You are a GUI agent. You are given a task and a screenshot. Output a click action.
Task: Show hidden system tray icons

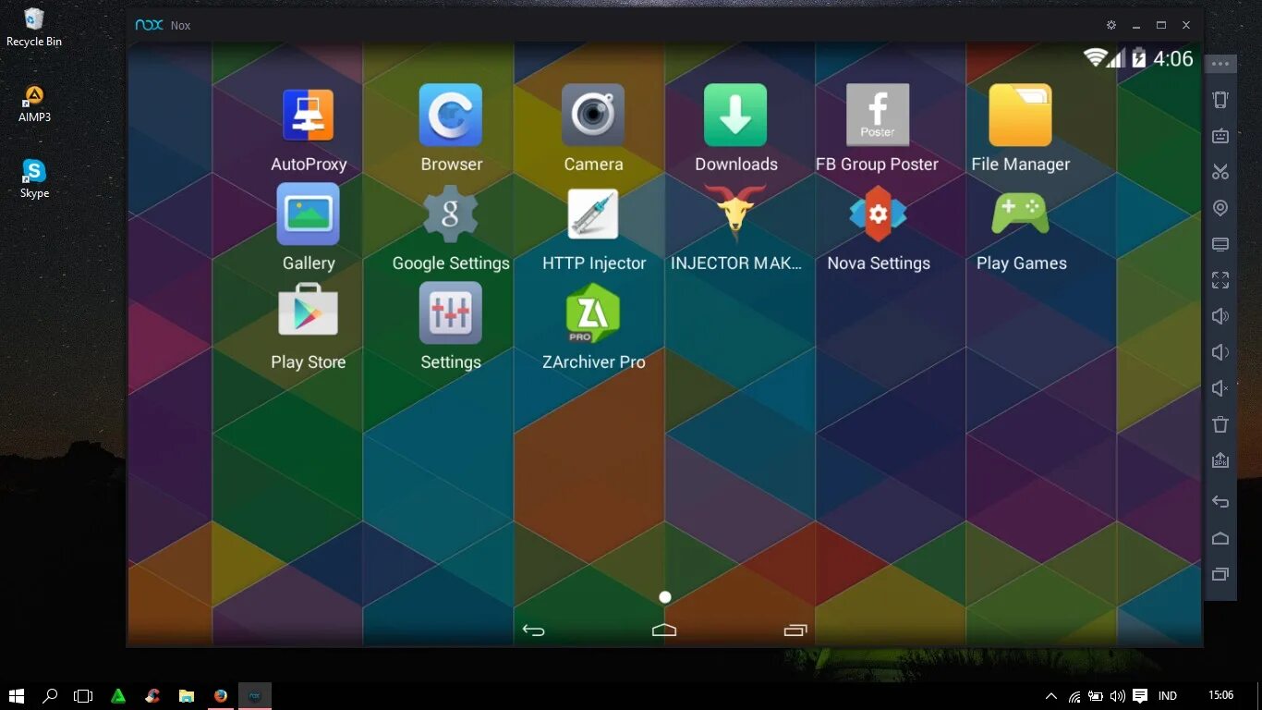[x=1050, y=696]
